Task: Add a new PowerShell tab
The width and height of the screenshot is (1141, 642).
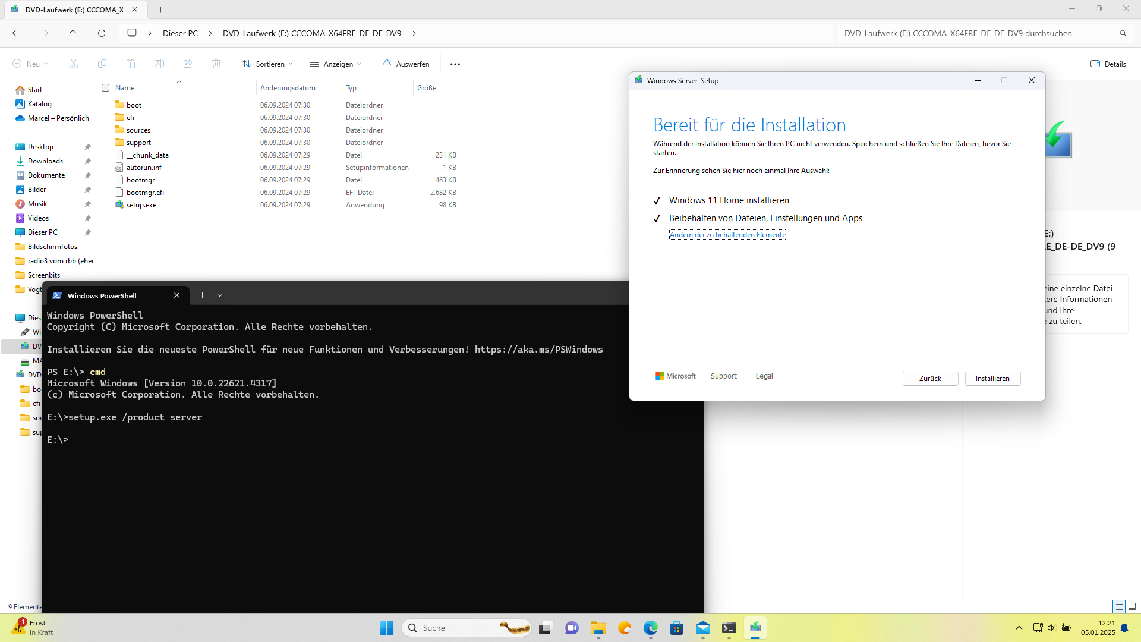Action: 202,295
